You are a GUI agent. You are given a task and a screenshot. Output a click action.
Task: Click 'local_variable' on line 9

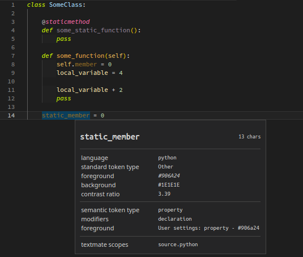point(82,73)
